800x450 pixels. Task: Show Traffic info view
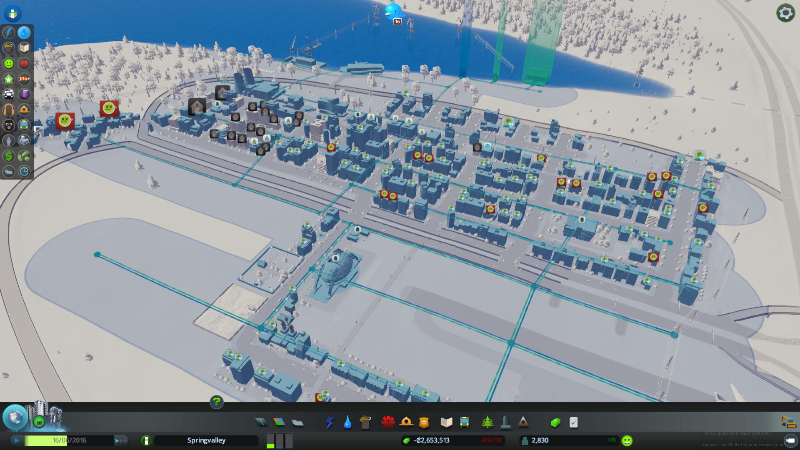(9, 94)
